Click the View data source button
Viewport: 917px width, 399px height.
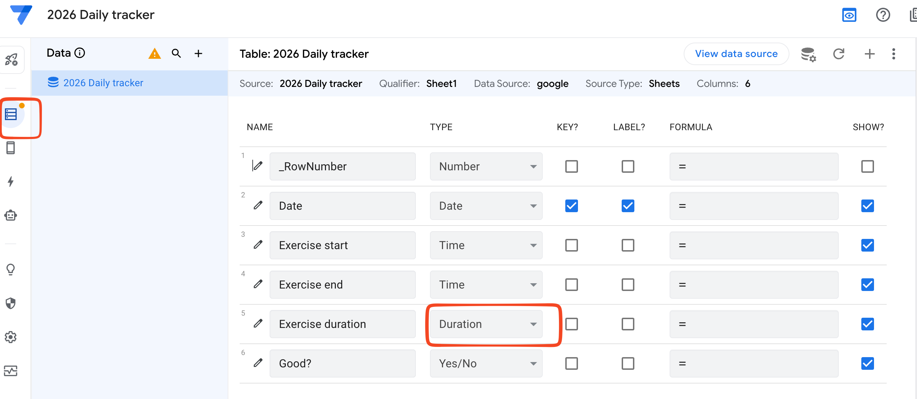click(x=736, y=53)
